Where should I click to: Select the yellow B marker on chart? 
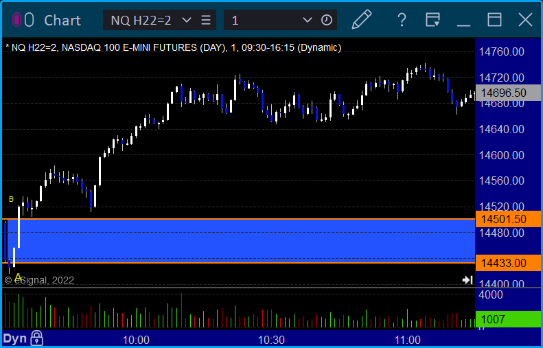[11, 200]
